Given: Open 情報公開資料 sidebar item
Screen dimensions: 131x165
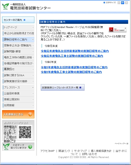Looking at the screenshot, I should point(18,99).
